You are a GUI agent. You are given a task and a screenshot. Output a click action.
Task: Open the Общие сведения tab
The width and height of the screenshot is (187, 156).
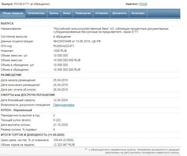pos(12,13)
